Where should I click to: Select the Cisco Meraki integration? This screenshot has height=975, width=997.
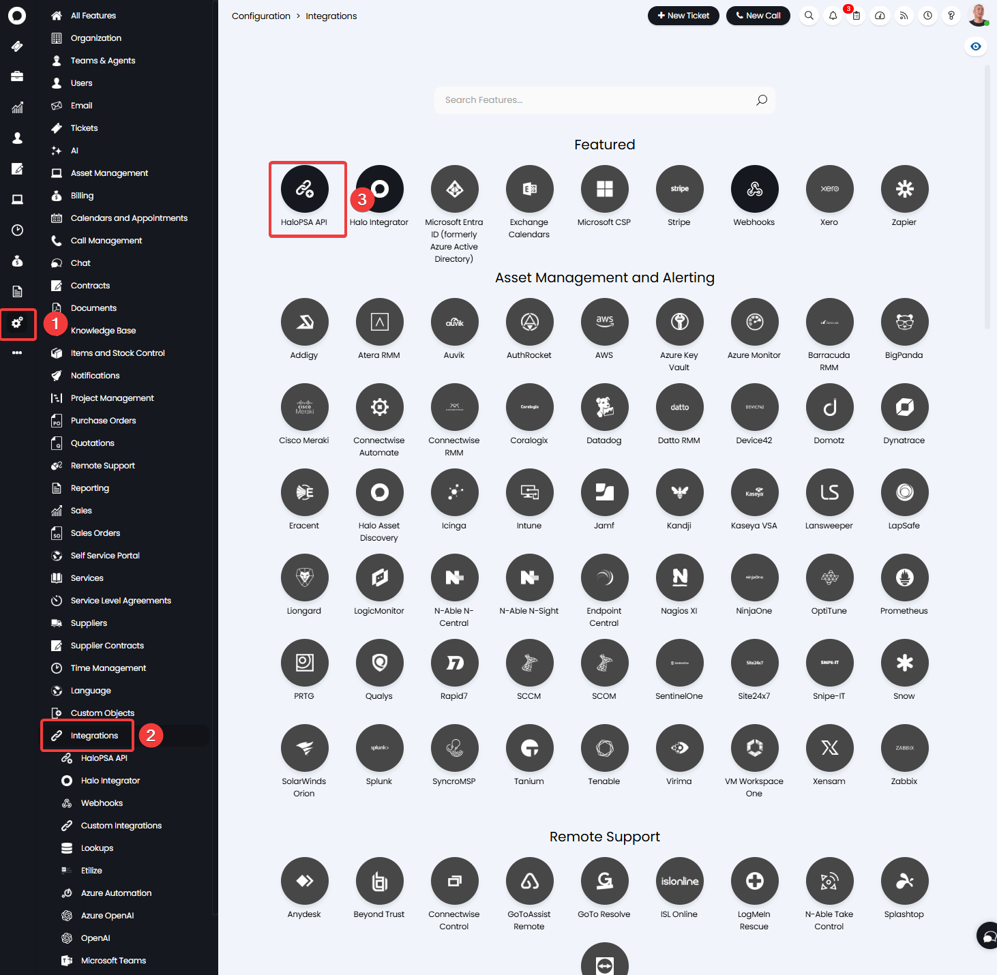click(305, 407)
